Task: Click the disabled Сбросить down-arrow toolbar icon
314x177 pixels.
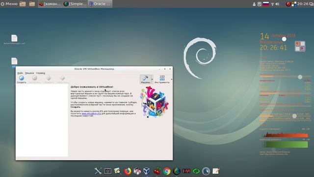Action: pos(49,78)
